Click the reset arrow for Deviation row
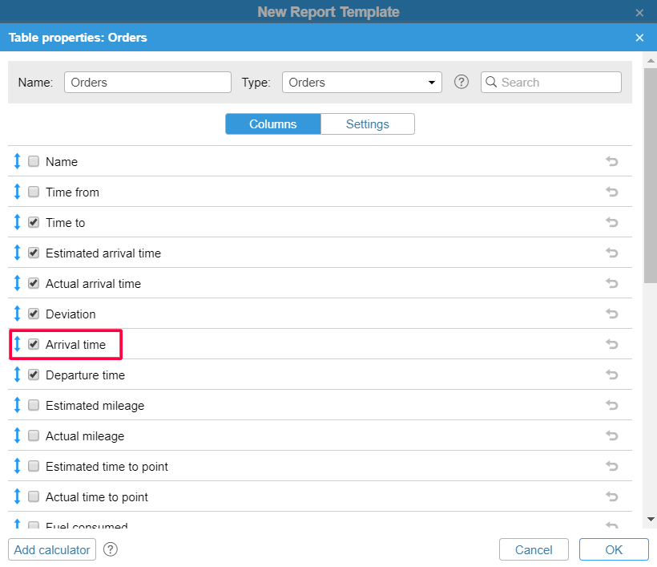The image size is (657, 567). click(x=612, y=314)
